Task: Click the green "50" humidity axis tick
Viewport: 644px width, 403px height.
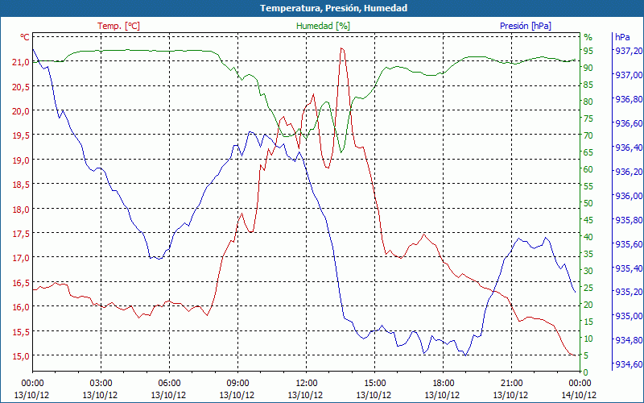Action: click(x=588, y=203)
